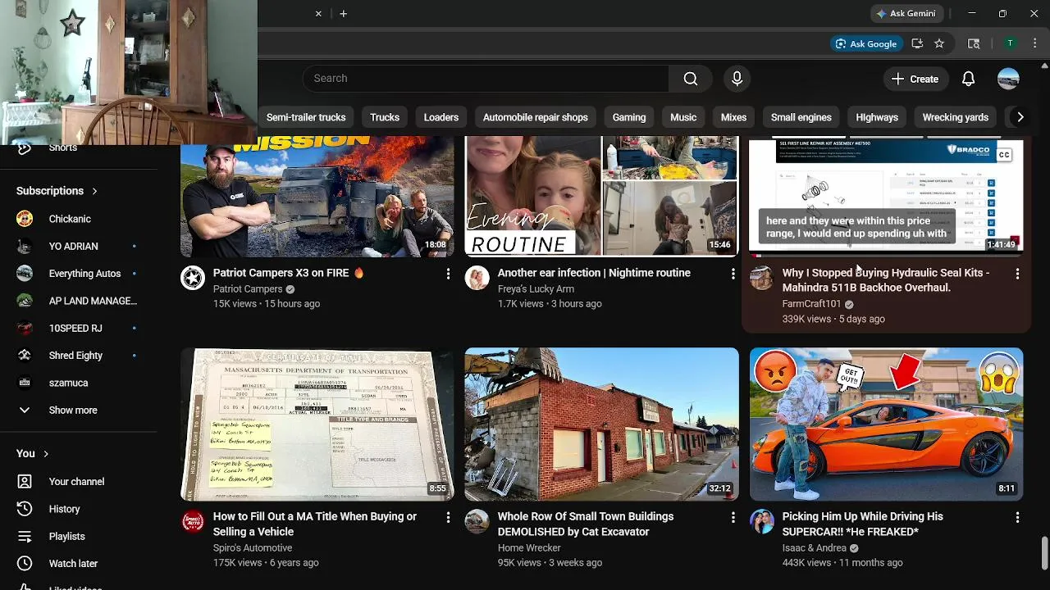1050x590 pixels.
Task: Open more options for Small Town Buildings video
Action: point(733,518)
